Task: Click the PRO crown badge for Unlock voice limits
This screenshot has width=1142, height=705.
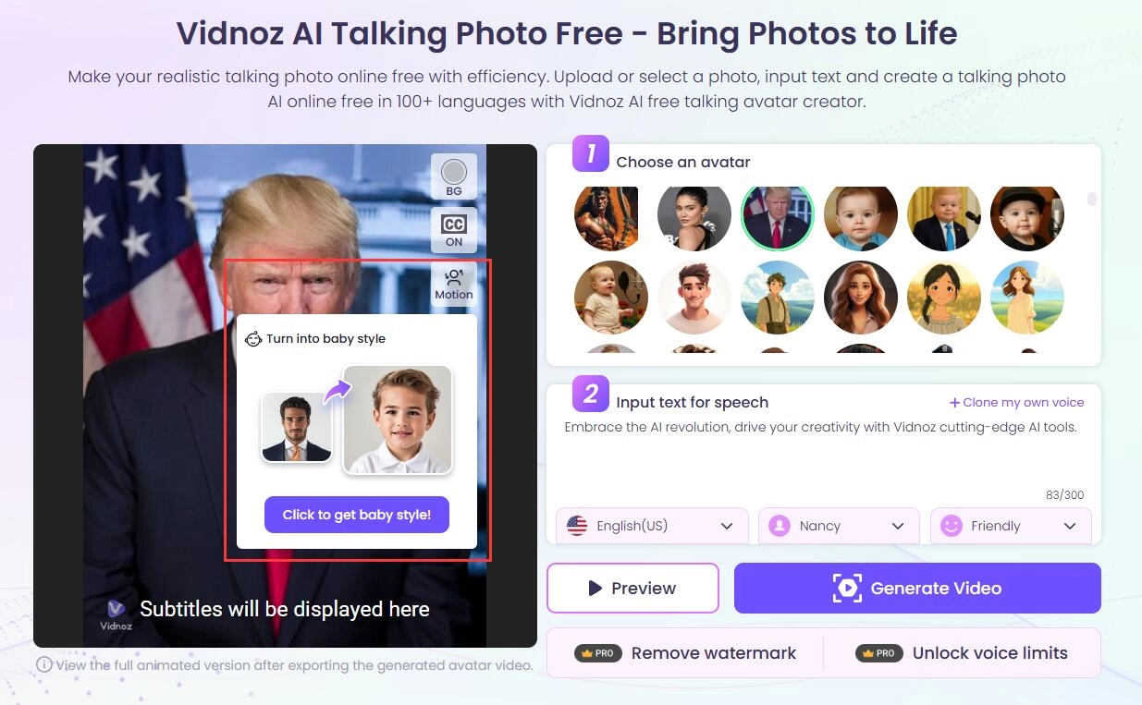Action: (x=878, y=653)
